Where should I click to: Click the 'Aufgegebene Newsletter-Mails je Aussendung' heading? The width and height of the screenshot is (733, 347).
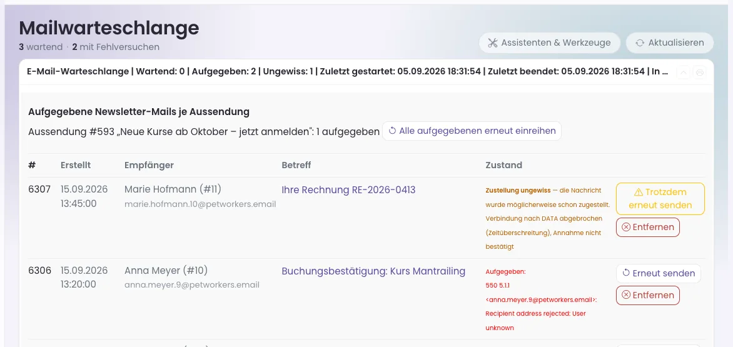pyautogui.click(x=139, y=112)
